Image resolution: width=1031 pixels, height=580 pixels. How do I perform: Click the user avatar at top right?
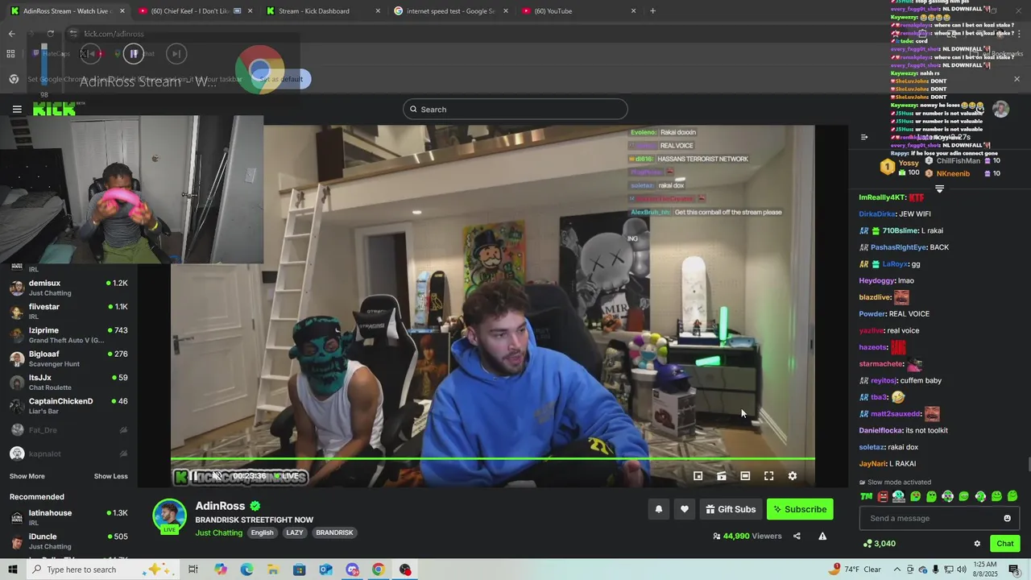1000,110
